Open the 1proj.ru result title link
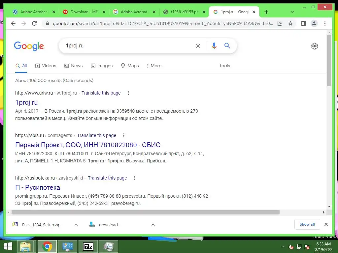338x253 pixels. [26, 102]
